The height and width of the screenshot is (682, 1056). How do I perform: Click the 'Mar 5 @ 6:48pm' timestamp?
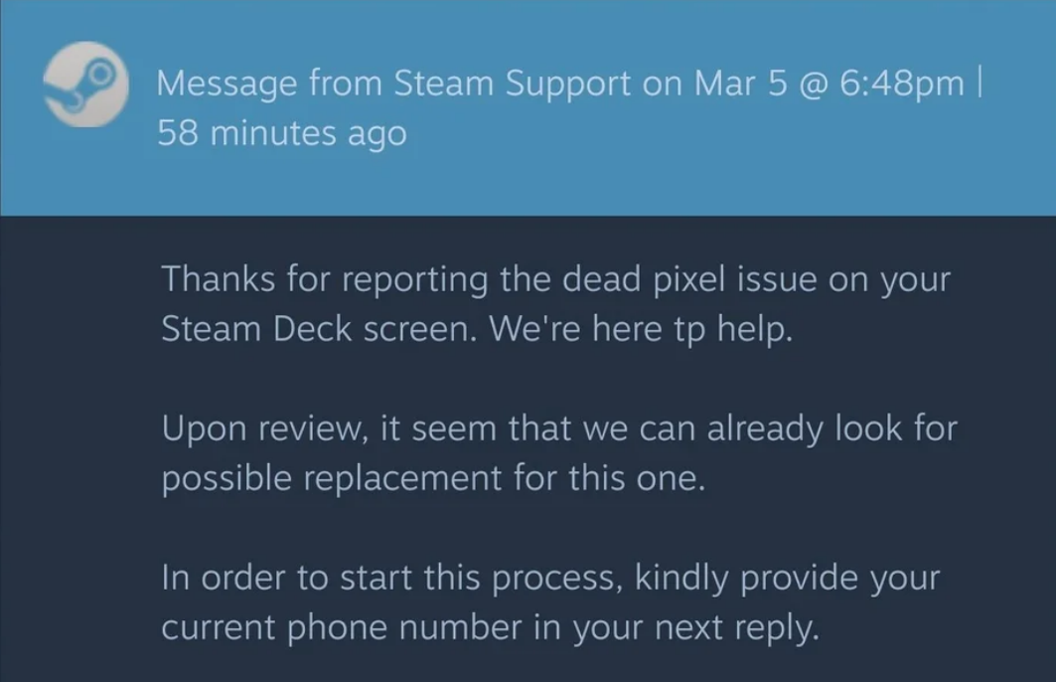coord(830,83)
